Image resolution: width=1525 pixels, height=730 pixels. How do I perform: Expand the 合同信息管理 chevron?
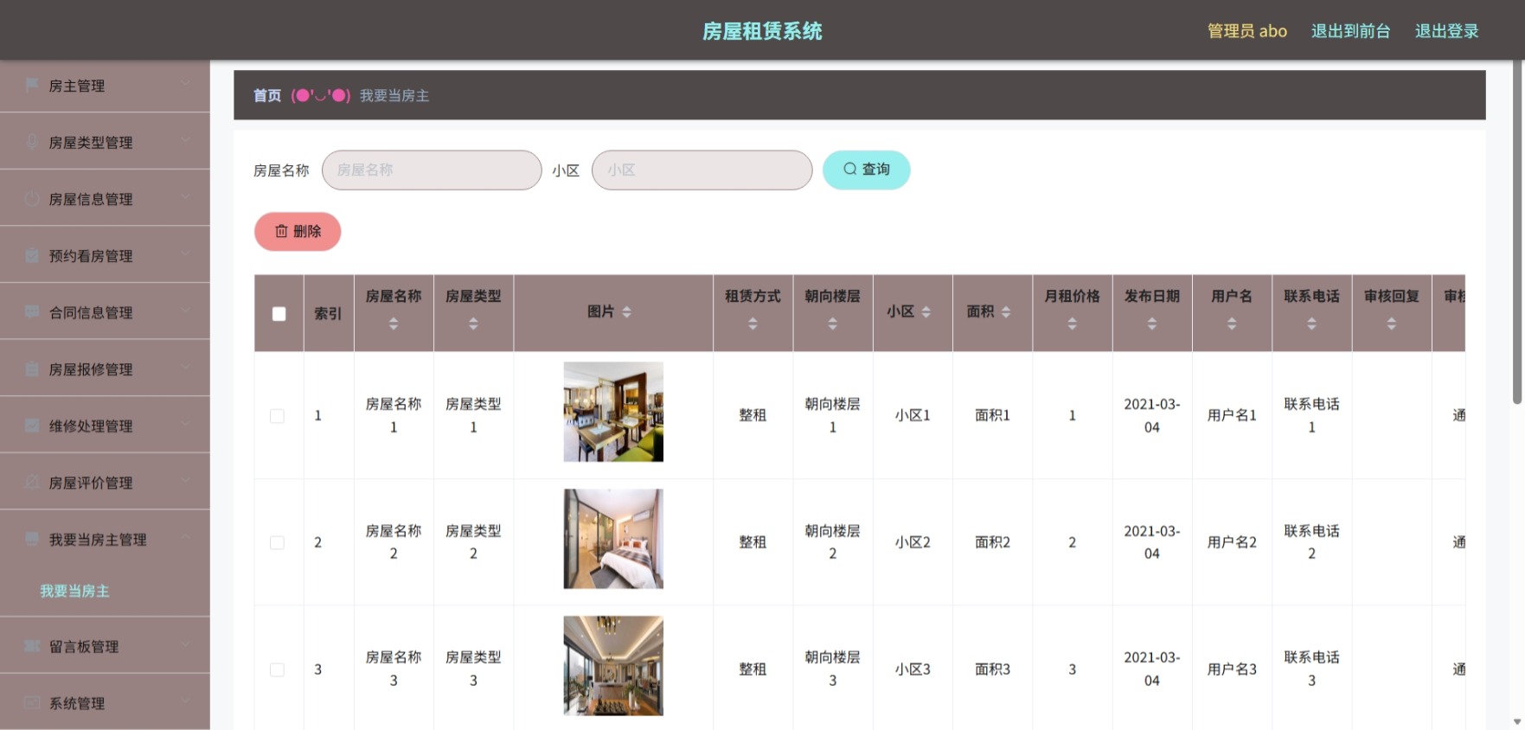[x=185, y=310]
